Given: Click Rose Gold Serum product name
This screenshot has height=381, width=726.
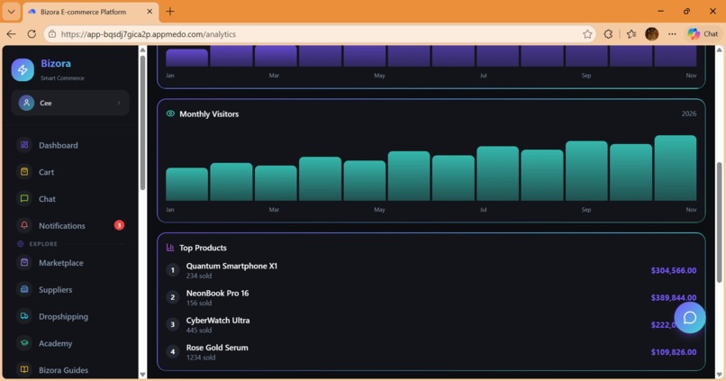Looking at the screenshot, I should tap(217, 348).
